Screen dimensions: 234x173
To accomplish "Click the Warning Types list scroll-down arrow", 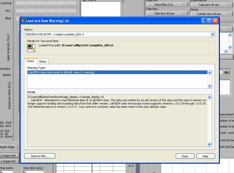I will coord(209,86).
